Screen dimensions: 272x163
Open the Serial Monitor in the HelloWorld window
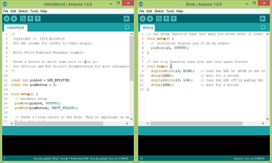pyautogui.click(x=126, y=18)
